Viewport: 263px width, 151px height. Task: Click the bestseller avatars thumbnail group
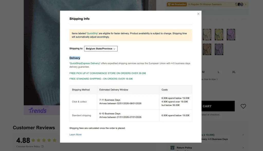click(239, 4)
